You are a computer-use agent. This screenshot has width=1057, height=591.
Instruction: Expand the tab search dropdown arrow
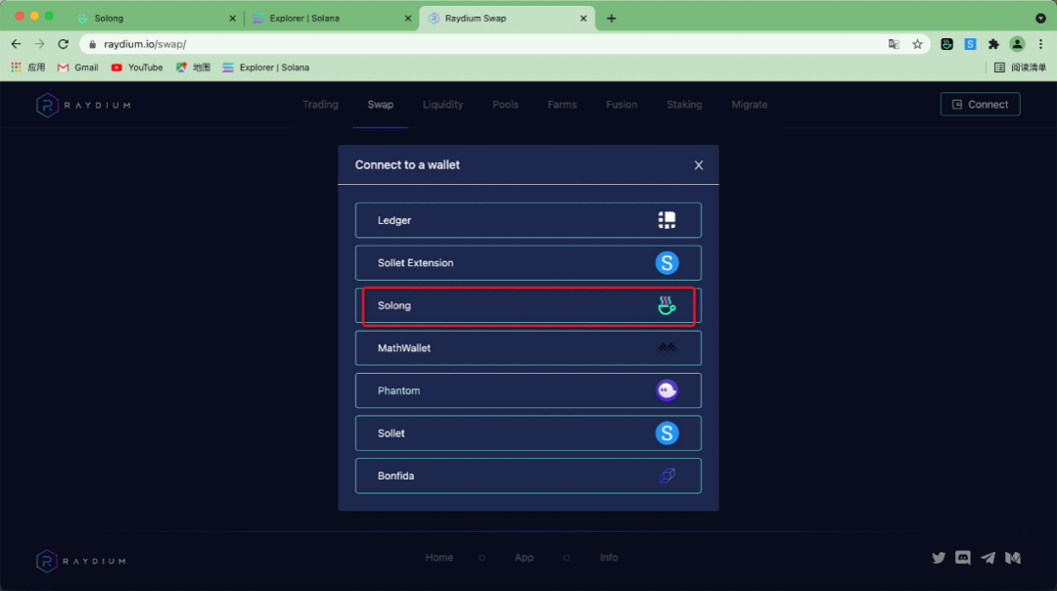click(x=1040, y=19)
